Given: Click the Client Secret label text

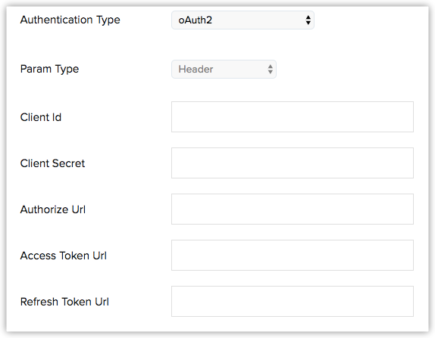Looking at the screenshot, I should pos(52,163).
